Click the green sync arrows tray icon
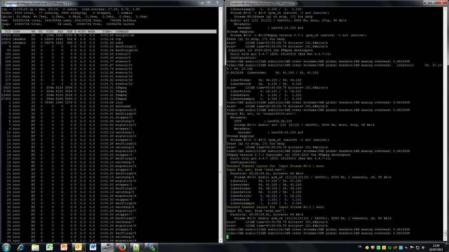Viewport: 449px width, 252px height. (390, 247)
